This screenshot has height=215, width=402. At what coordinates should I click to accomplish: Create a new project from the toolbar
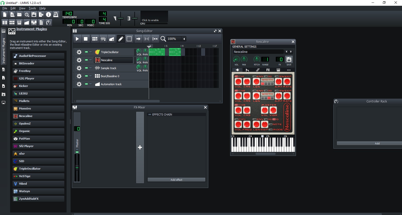click(5, 15)
